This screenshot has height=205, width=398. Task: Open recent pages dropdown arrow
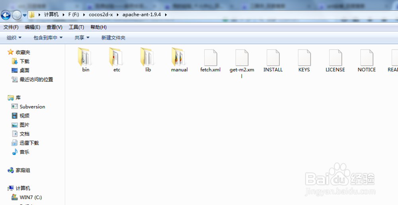coord(25,15)
